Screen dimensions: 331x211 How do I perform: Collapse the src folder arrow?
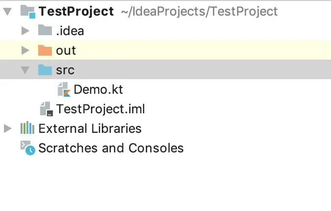(25, 70)
